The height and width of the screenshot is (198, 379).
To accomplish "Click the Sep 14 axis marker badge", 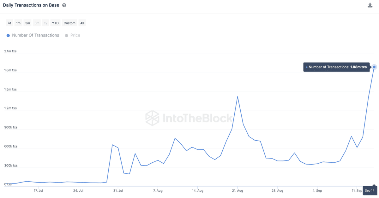I will 370,190.
